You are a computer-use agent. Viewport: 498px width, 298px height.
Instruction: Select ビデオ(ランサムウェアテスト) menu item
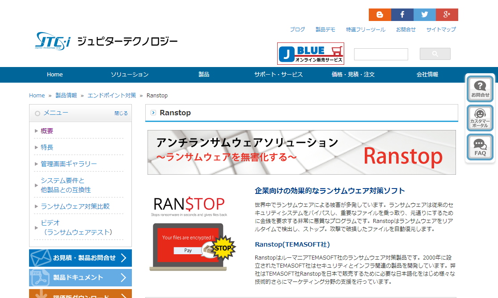76,227
